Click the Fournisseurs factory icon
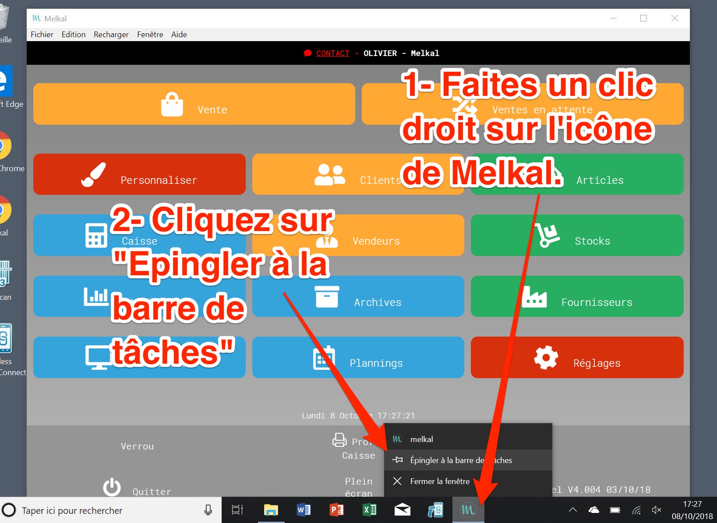This screenshot has height=523, width=717. [534, 297]
